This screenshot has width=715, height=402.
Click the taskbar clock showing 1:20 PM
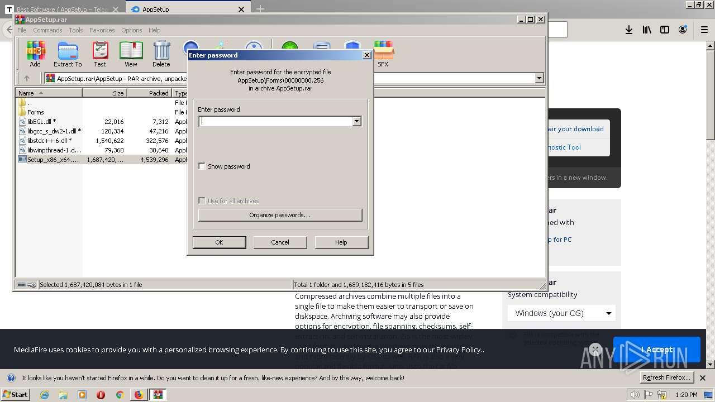coord(686,395)
